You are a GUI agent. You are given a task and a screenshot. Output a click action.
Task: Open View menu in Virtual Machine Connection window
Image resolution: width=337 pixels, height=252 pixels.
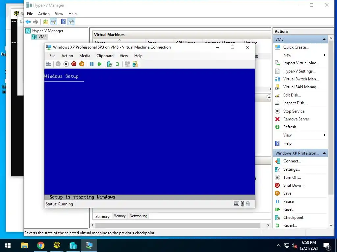tap(124, 56)
